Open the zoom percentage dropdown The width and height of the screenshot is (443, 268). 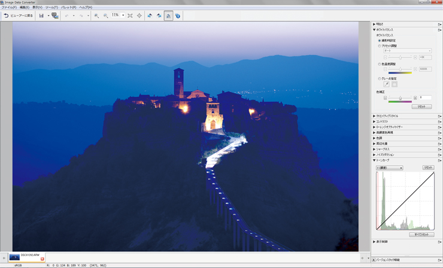pos(123,16)
